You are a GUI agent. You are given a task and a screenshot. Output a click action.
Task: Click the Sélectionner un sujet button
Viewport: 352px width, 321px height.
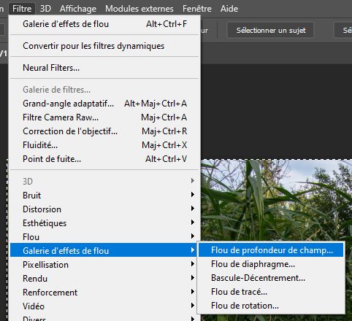(x=271, y=31)
